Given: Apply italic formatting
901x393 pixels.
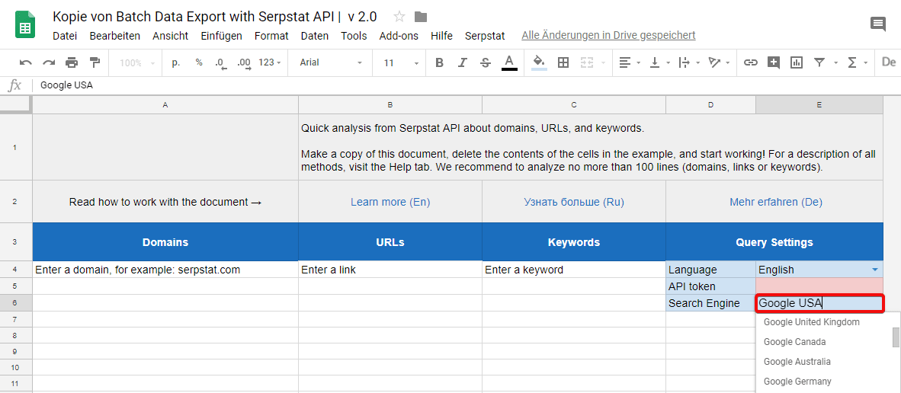Looking at the screenshot, I should coord(463,63).
